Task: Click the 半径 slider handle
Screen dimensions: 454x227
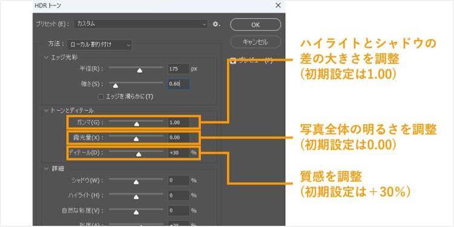Action: click(x=140, y=70)
